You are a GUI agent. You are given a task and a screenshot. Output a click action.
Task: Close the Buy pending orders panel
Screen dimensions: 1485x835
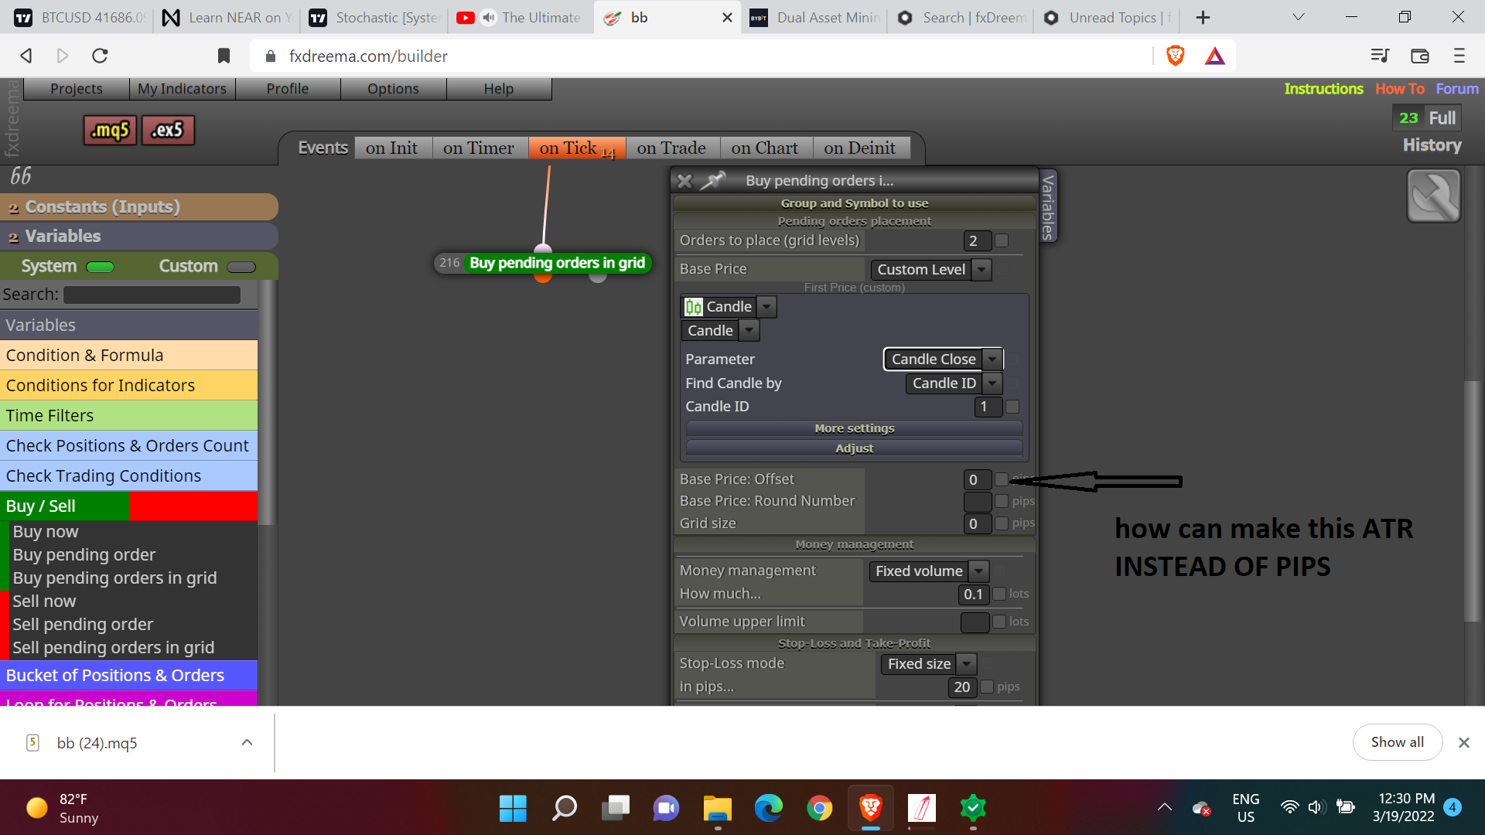coord(684,181)
